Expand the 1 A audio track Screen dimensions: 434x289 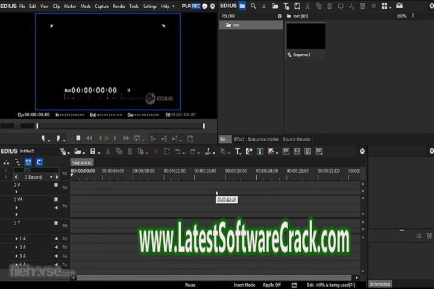[16, 238]
